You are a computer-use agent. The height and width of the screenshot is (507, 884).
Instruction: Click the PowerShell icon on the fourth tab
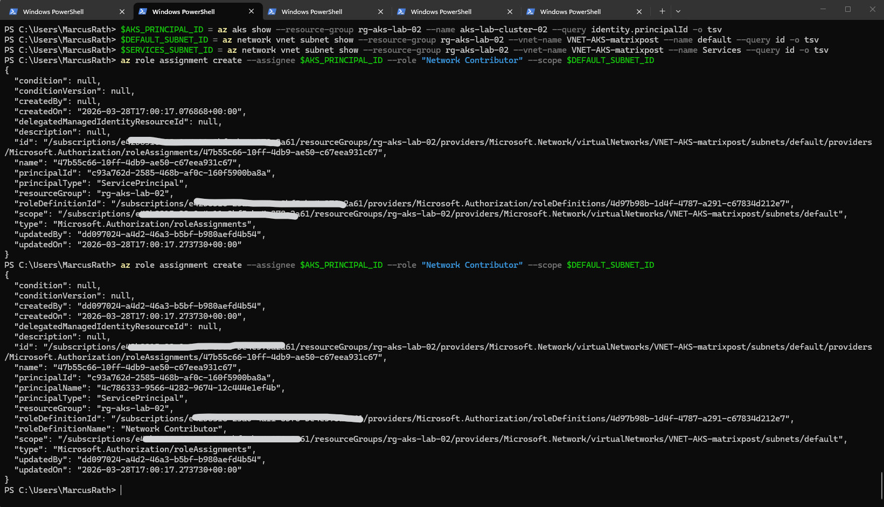(401, 11)
